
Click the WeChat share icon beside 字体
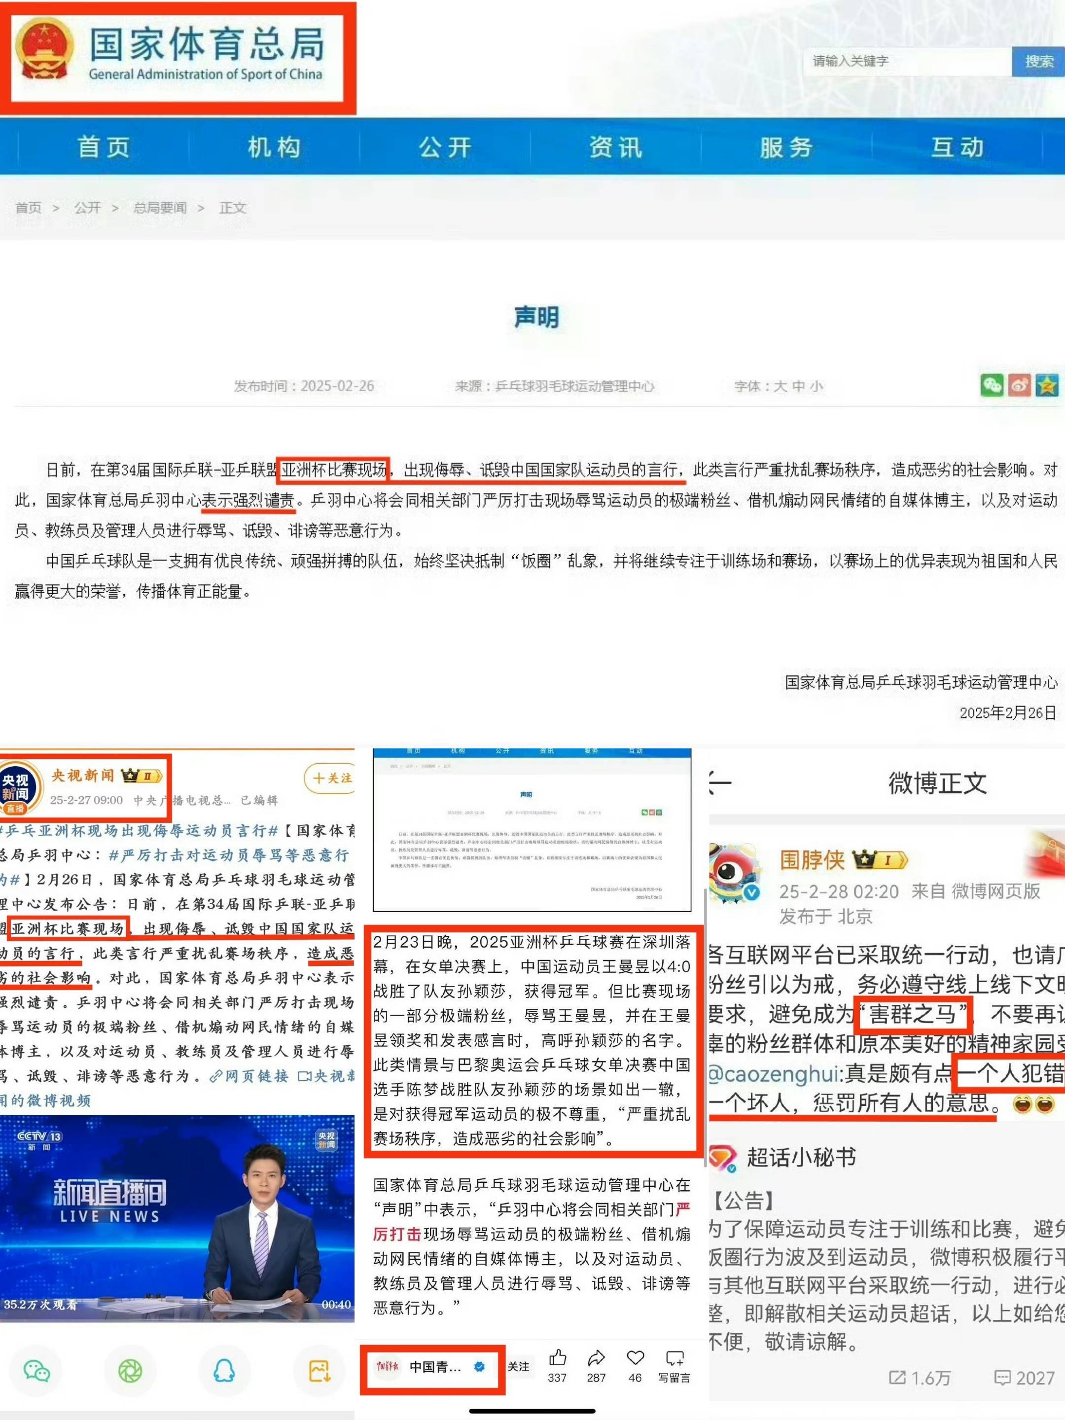coord(992,385)
